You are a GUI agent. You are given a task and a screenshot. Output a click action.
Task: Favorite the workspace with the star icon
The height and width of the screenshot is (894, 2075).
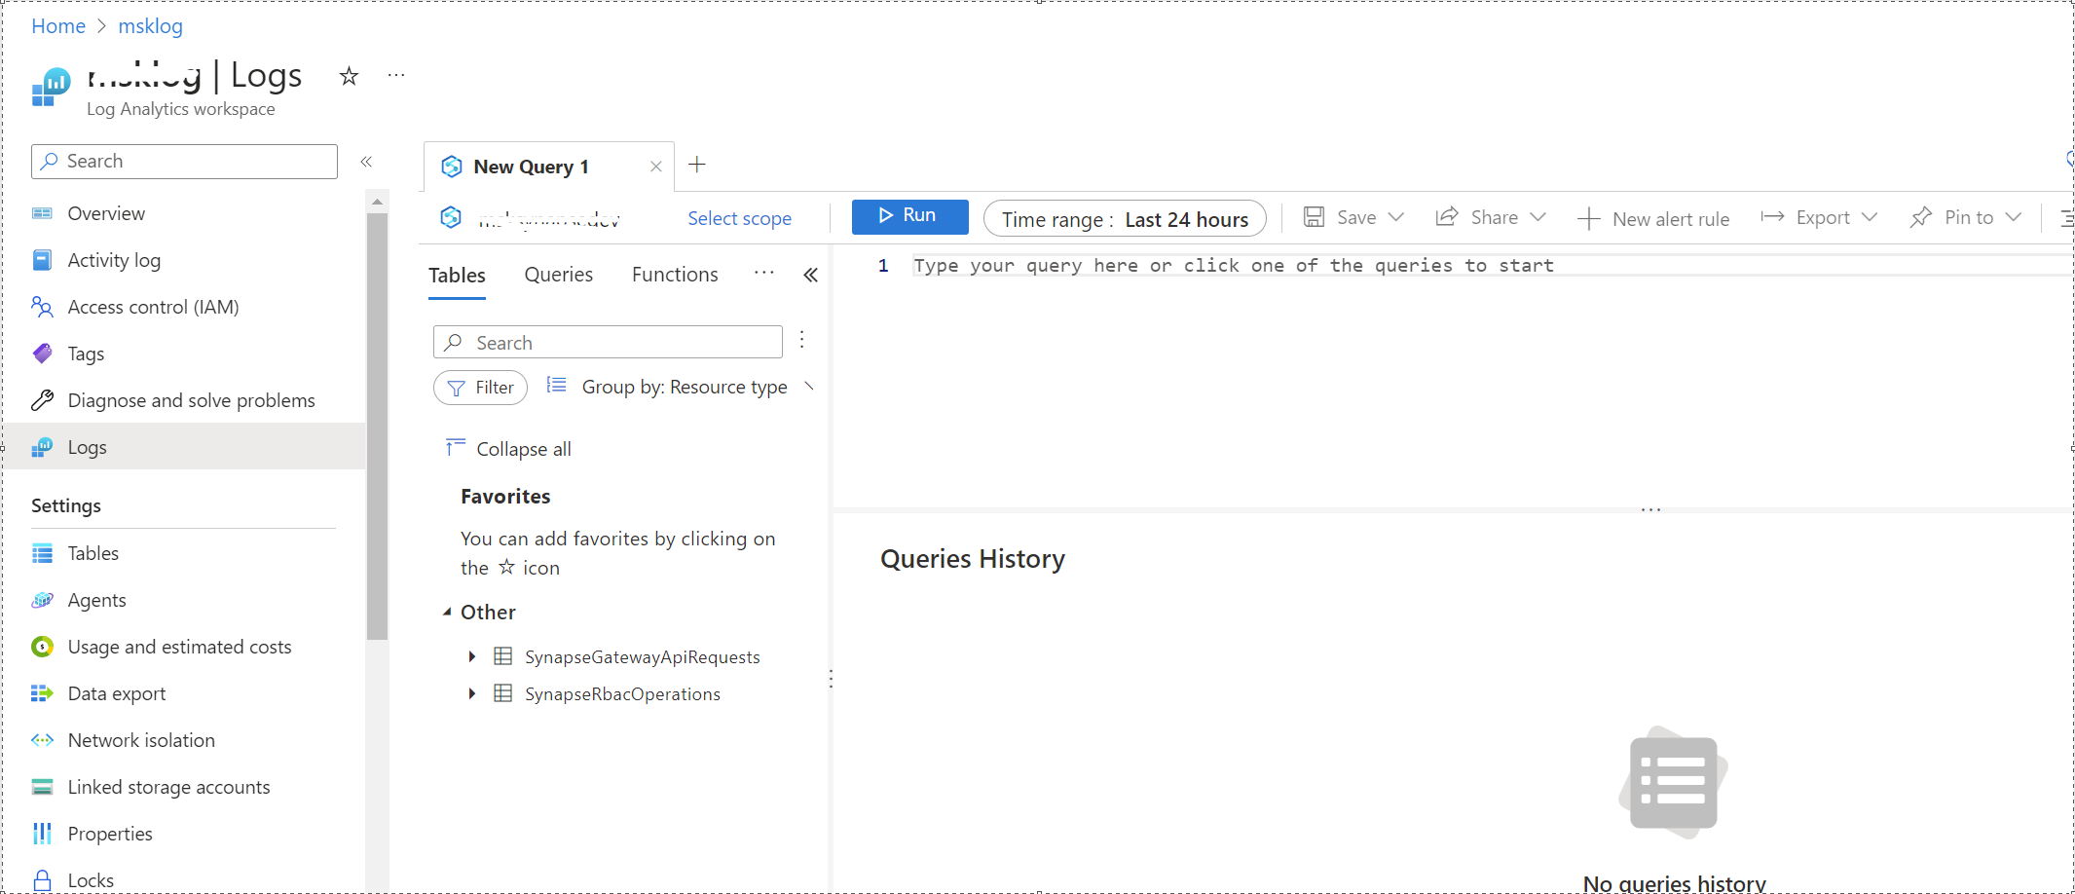(349, 76)
